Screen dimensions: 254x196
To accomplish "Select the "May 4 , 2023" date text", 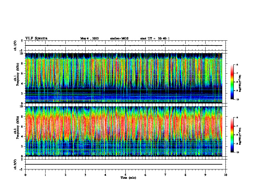I will [89, 38].
